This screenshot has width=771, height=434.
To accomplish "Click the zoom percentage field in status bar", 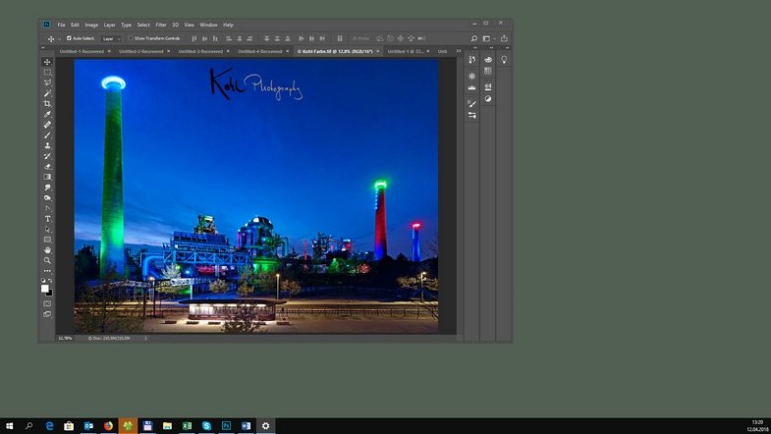I will pos(66,338).
